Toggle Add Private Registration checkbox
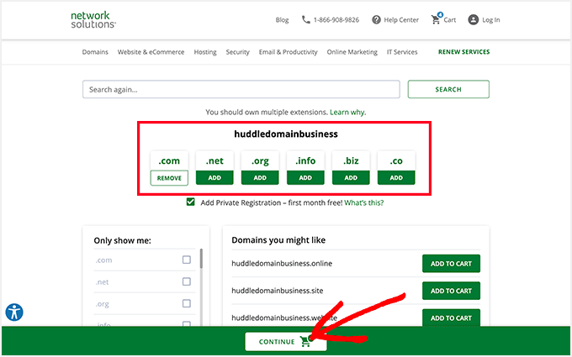Image resolution: width=572 pixels, height=357 pixels. [192, 202]
